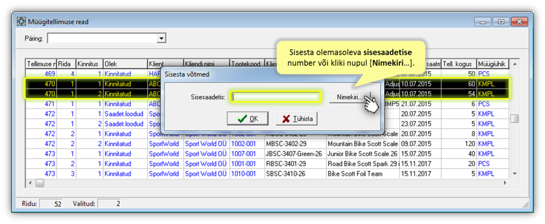Viewport: 545px width, 224px height.
Task: Sort by the Rida column header
Action: pyautogui.click(x=66, y=64)
